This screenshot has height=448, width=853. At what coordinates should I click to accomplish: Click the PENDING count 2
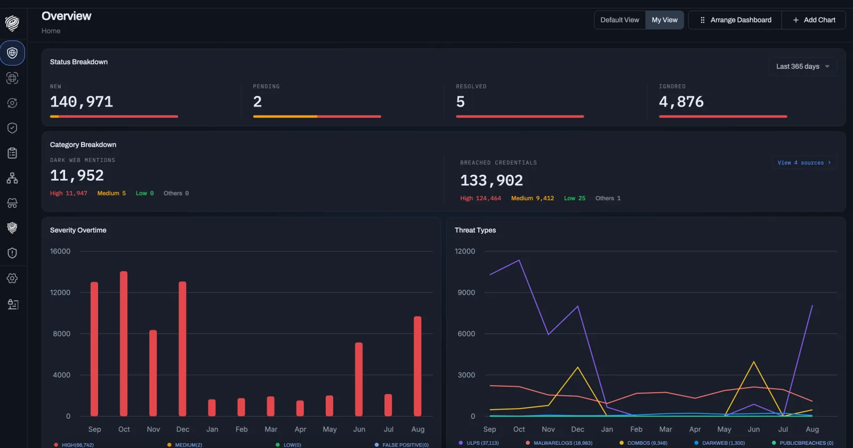pos(257,102)
